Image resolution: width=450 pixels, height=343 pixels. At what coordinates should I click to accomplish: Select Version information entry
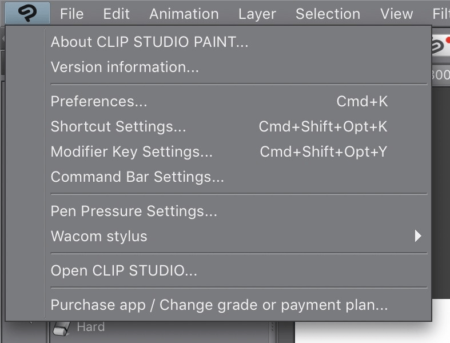[125, 67]
